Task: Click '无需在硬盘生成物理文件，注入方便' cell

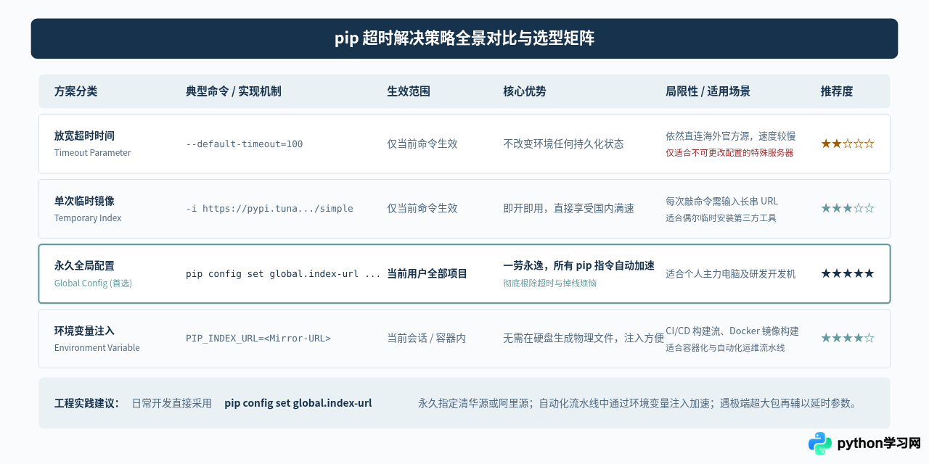Action: coord(584,338)
